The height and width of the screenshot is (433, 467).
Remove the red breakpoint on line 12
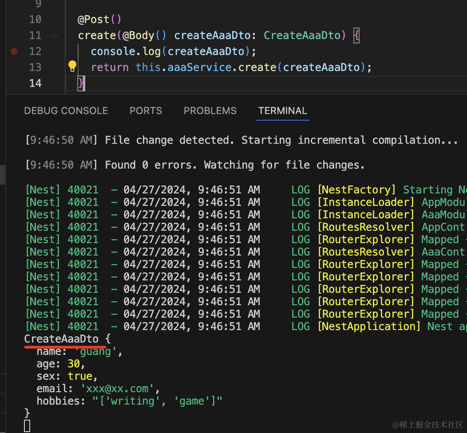point(14,51)
